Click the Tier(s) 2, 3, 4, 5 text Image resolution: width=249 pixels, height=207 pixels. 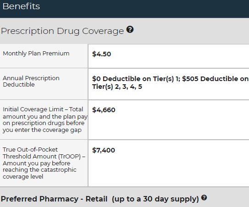click(117, 87)
